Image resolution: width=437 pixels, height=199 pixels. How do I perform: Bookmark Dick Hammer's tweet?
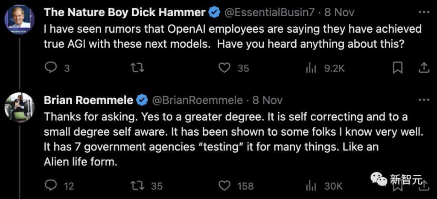click(397, 68)
